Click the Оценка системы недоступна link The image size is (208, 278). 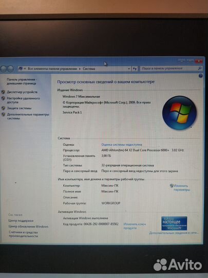click(122, 145)
